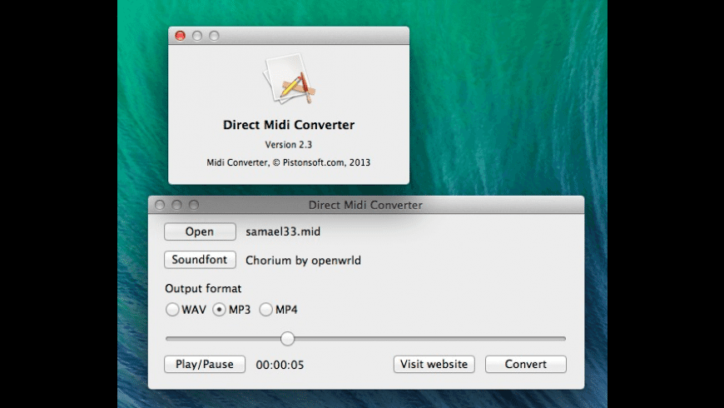
Task: Click zoom button of About window
Action: pos(214,36)
